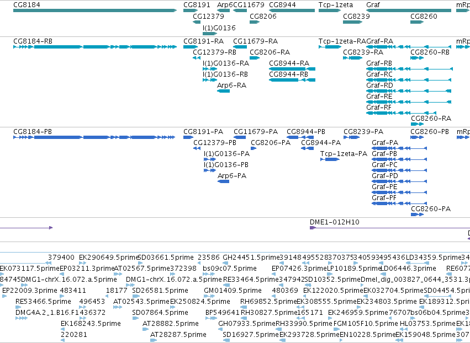Select the CG8206 gene label

(263, 16)
